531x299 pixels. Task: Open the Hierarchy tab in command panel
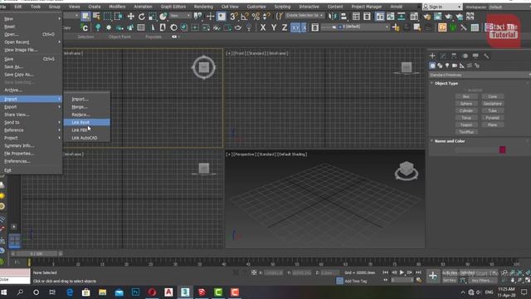coord(454,56)
